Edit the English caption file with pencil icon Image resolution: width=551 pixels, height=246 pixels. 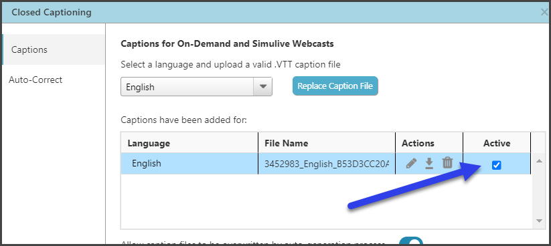411,163
